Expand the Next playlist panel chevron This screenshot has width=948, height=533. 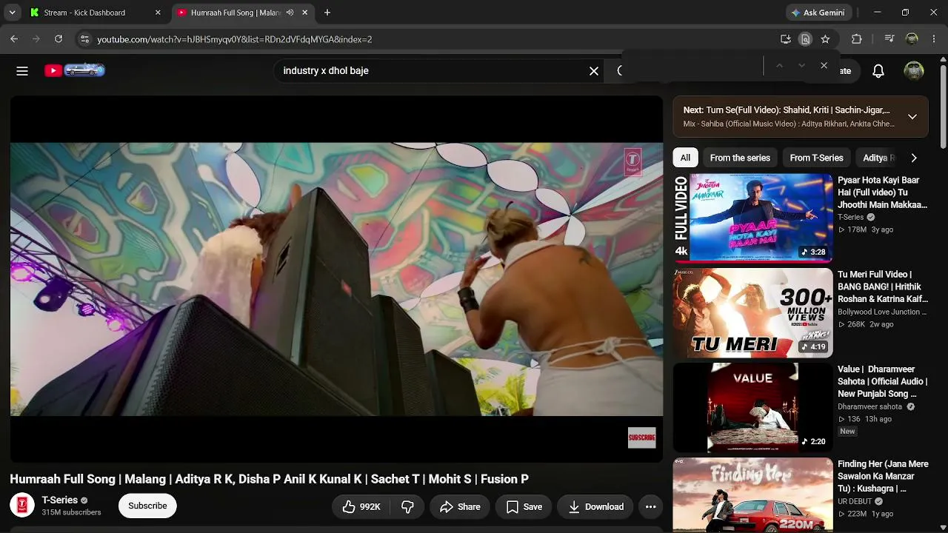(x=912, y=117)
